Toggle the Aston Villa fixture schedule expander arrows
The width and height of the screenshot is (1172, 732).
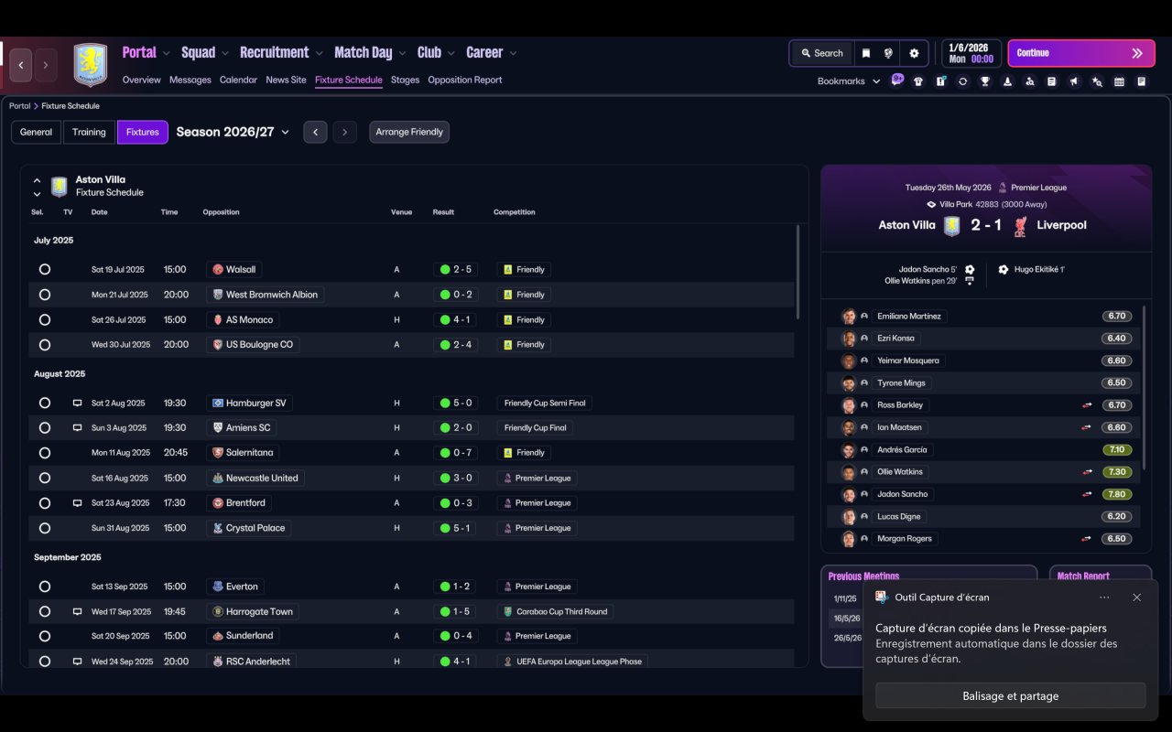click(x=37, y=187)
